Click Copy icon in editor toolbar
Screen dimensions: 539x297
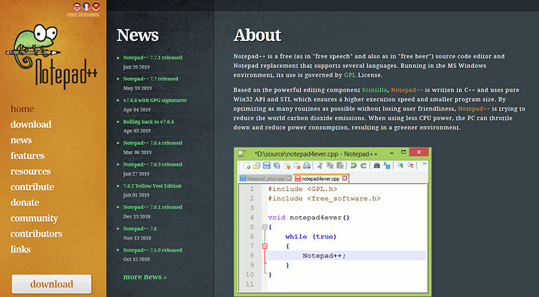[330, 166]
